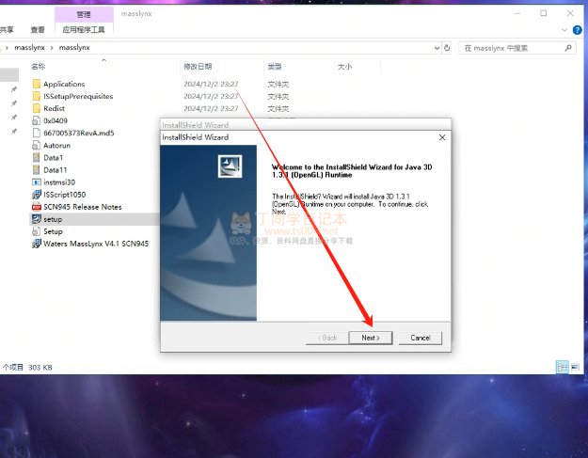The image size is (588, 458).
Task: Select the ISScript1050 installer icon
Action: (x=37, y=195)
